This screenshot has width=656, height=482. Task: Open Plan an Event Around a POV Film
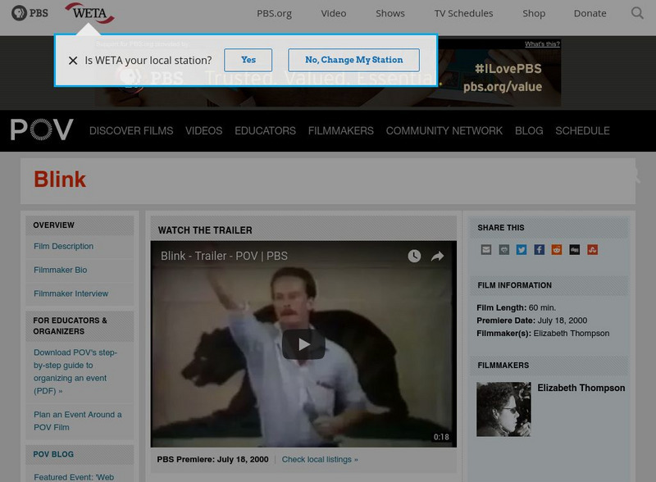pyautogui.click(x=77, y=421)
